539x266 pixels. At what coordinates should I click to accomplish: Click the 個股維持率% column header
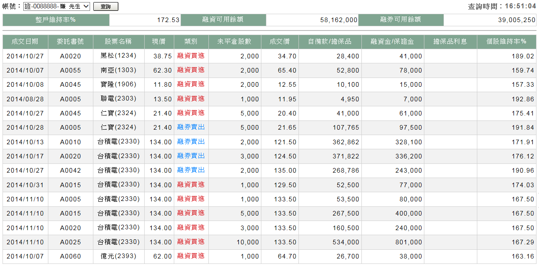tap(506, 42)
